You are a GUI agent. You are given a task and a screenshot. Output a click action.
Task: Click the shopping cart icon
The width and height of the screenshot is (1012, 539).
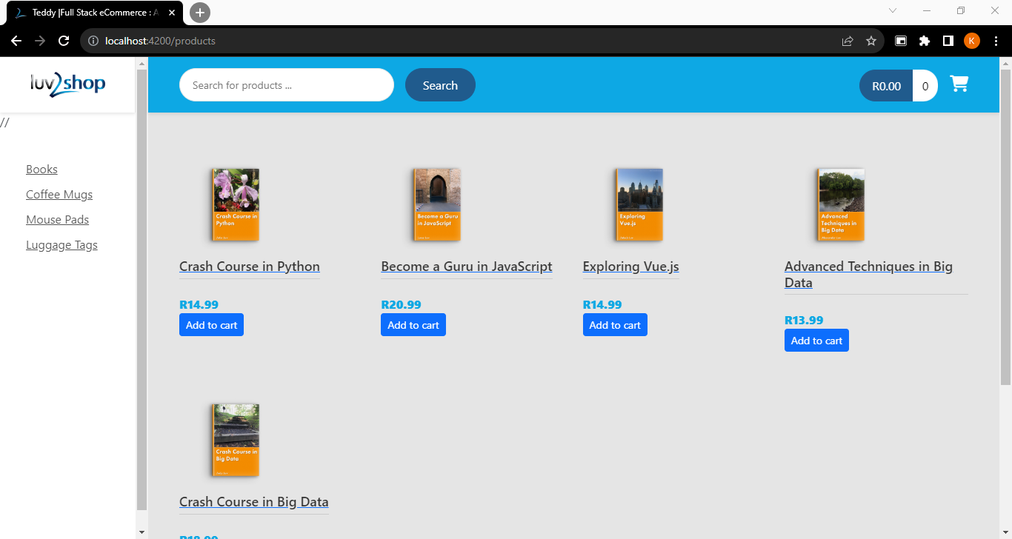click(x=959, y=84)
